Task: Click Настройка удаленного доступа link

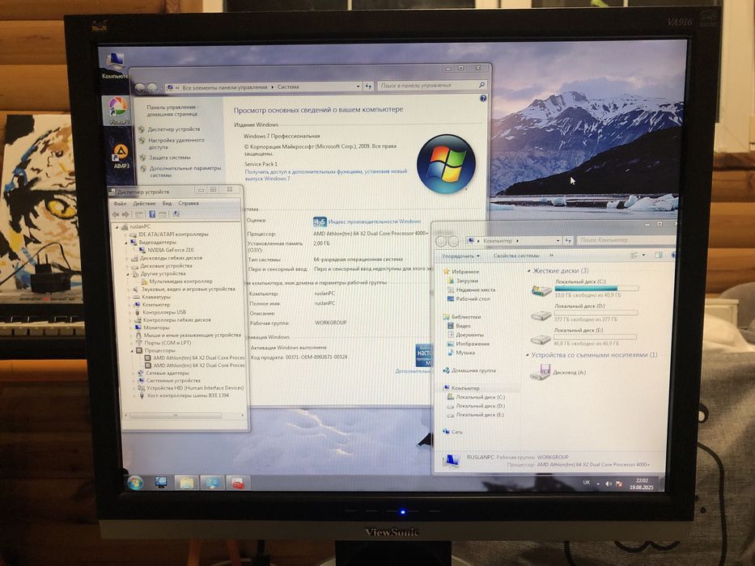Action: point(176,143)
